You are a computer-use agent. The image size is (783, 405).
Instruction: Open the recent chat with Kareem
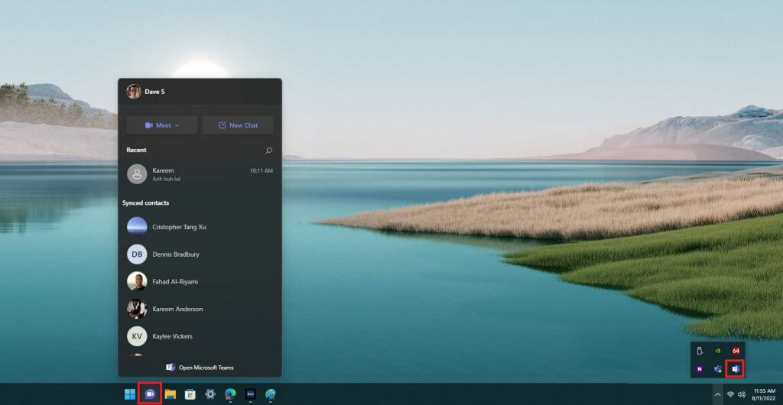[200, 174]
